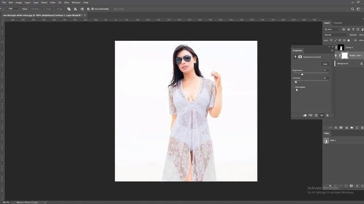The width and height of the screenshot is (364, 204).
Task: Enable the Use Legacy checkbox
Action: point(293,87)
